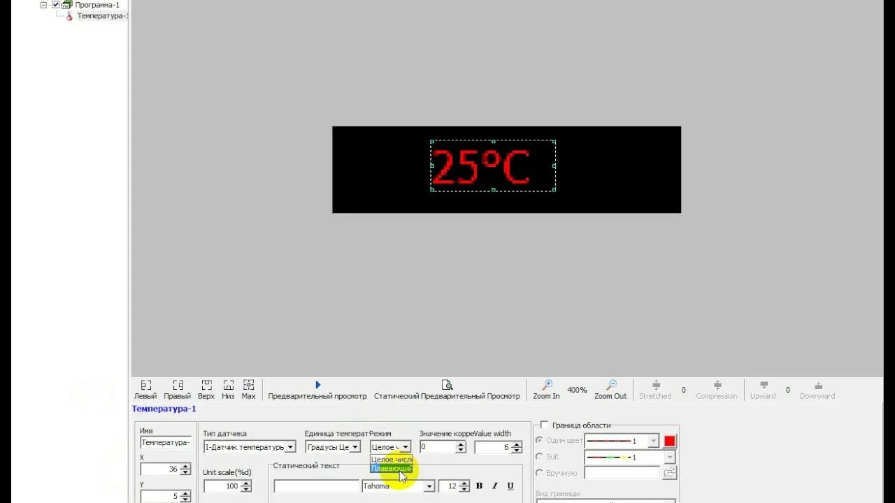Enable the Граница области checkbox
This screenshot has width=895, height=503.
545,425
